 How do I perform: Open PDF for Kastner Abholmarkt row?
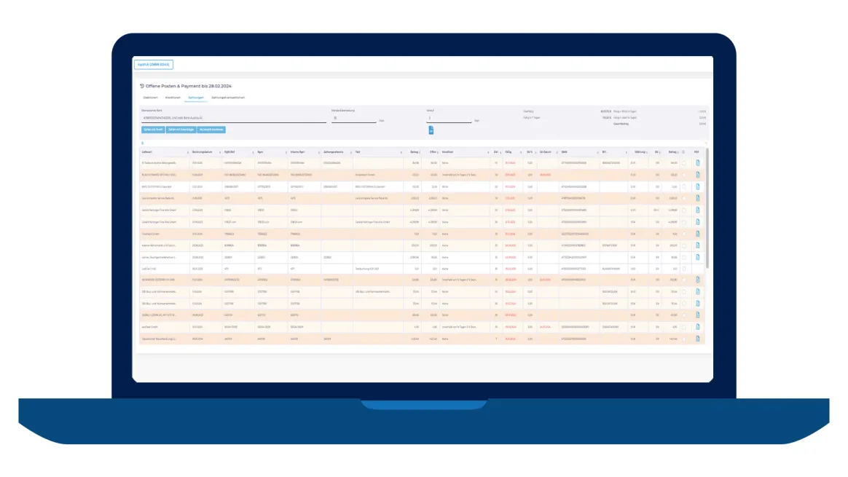click(x=698, y=245)
